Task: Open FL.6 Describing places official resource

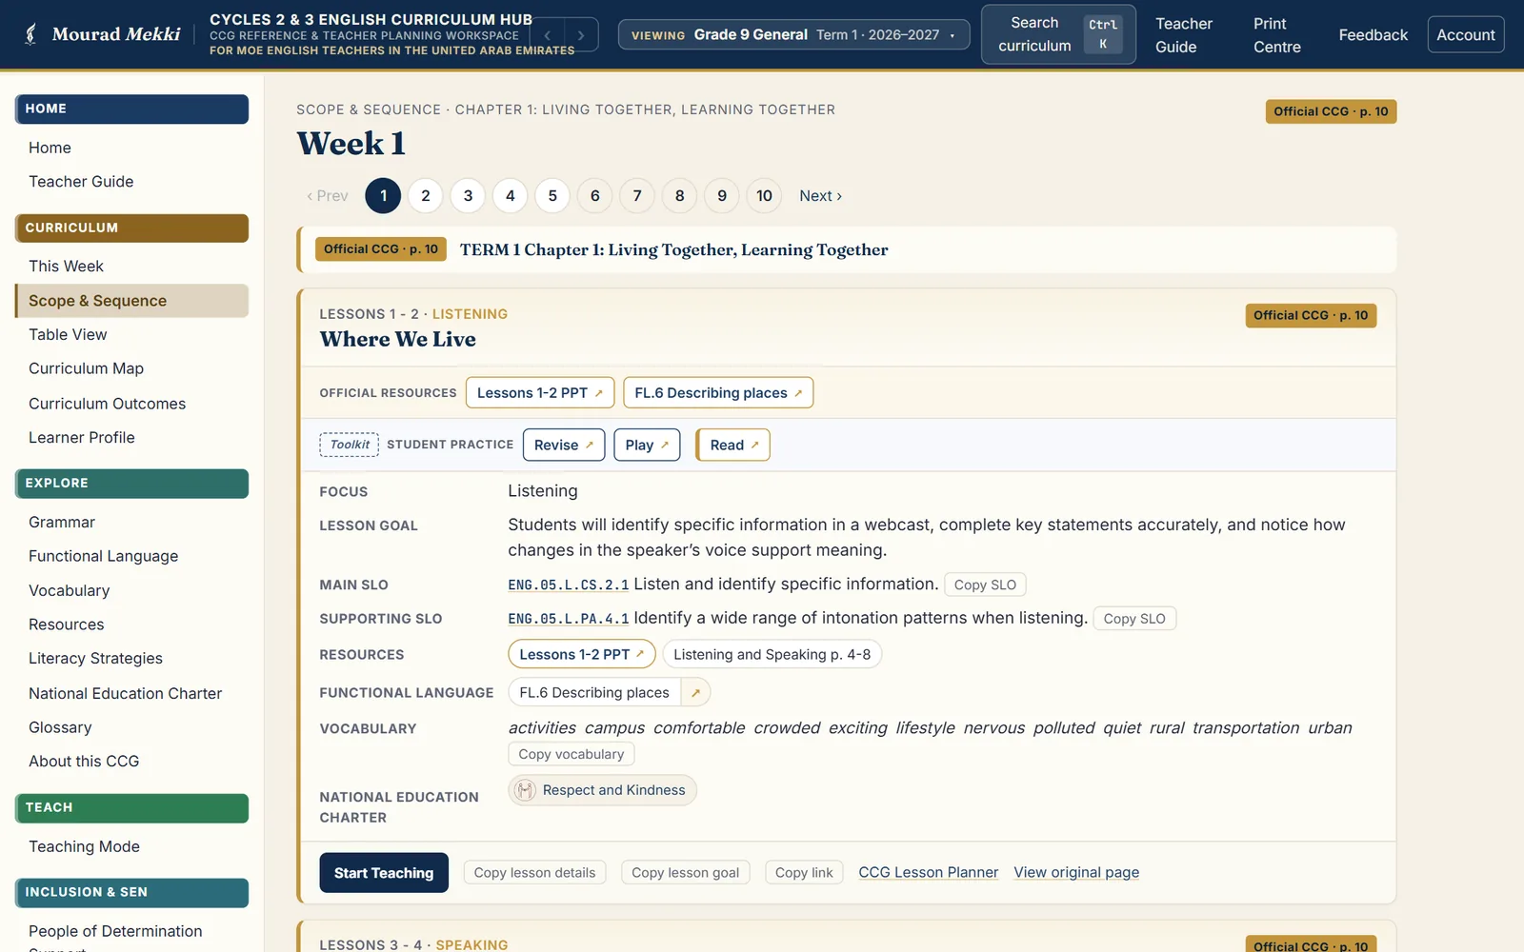Action: 718,393
